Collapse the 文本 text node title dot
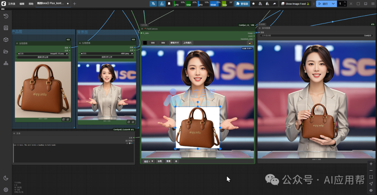The width and height of the screenshot is (377, 195). pos(14,133)
